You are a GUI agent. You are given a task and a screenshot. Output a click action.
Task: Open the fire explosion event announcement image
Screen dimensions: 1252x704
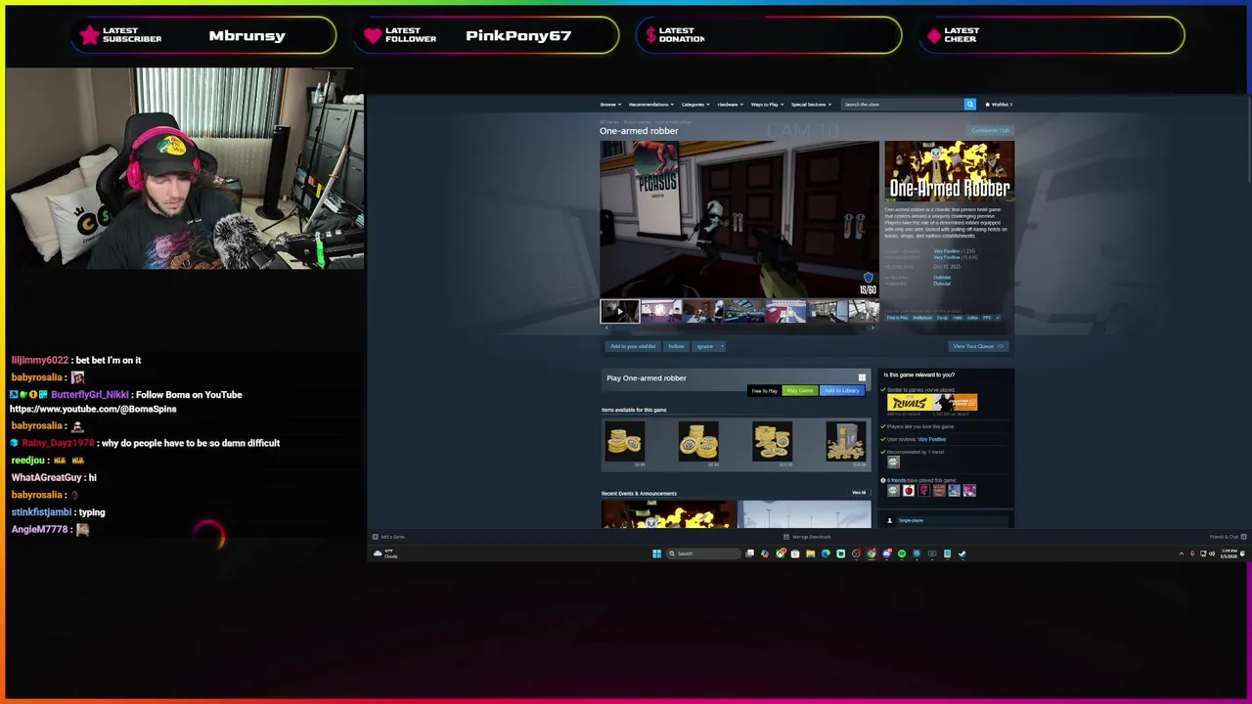[x=668, y=514]
